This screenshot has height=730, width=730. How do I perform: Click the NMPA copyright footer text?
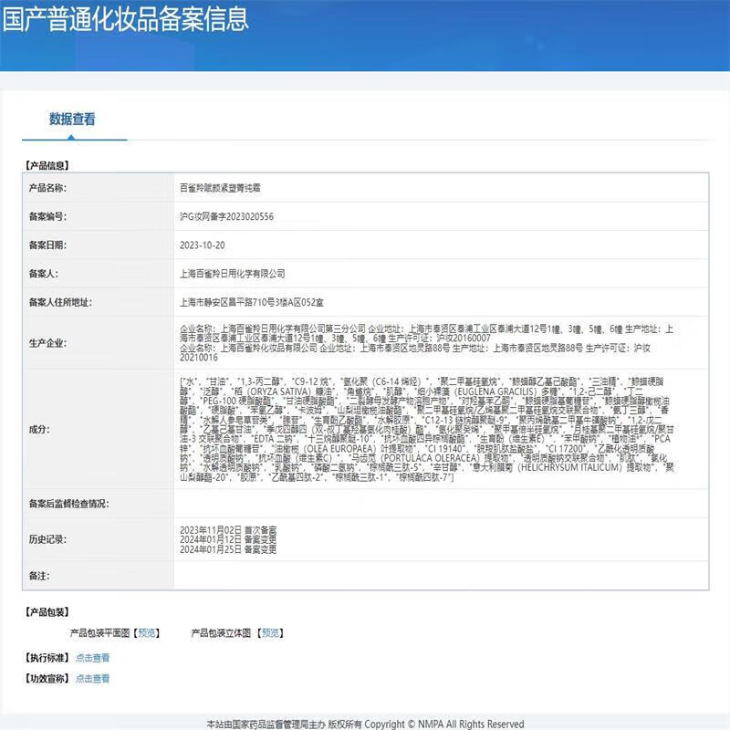tap(366, 724)
